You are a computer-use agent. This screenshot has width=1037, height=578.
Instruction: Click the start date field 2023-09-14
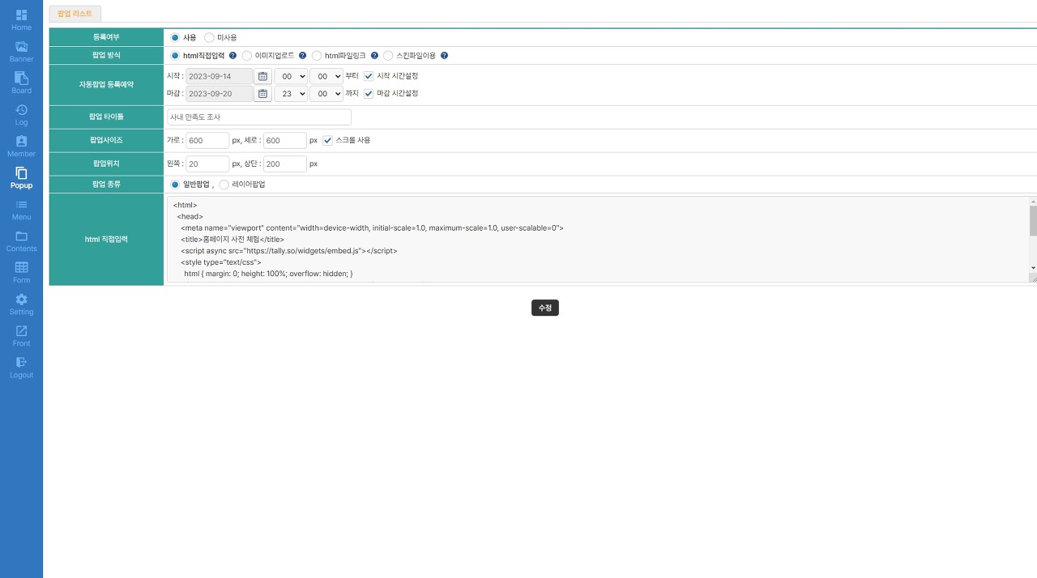click(219, 76)
